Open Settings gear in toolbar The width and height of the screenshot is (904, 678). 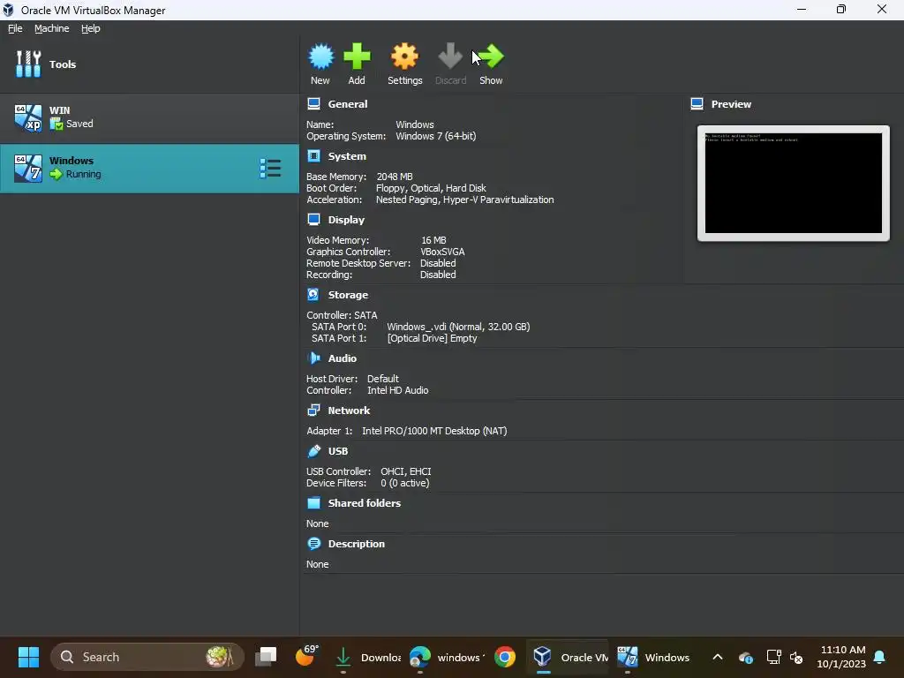coord(404,56)
